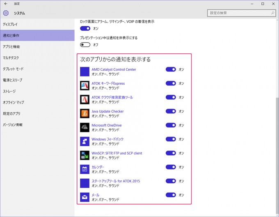Disable Java Update Checker notifications
This screenshot has height=217, width=279.
171,111
